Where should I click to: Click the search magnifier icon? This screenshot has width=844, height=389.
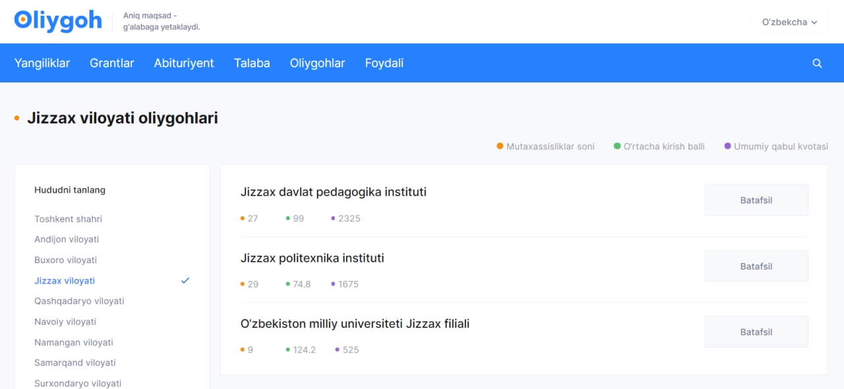point(817,63)
